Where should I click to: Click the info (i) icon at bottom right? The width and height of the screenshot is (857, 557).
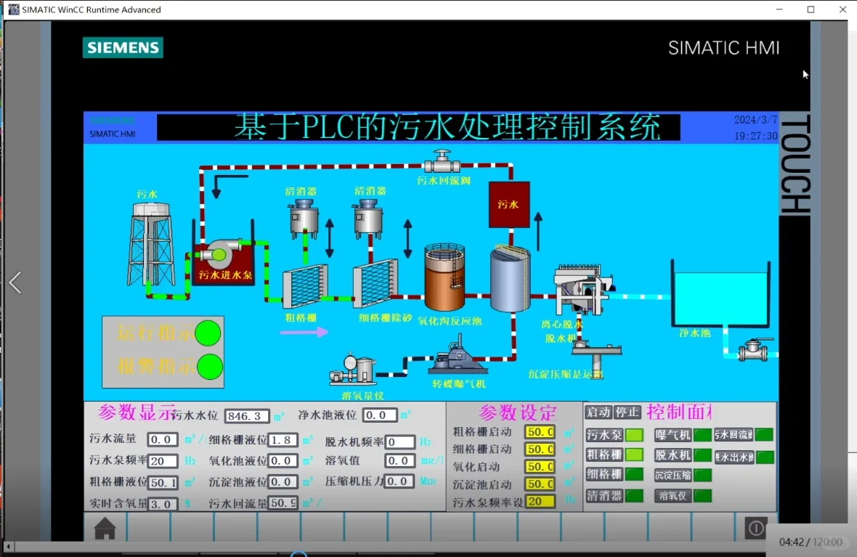[756, 529]
